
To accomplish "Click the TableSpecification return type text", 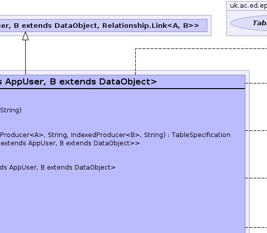I will pyautogui.click(x=201, y=135).
